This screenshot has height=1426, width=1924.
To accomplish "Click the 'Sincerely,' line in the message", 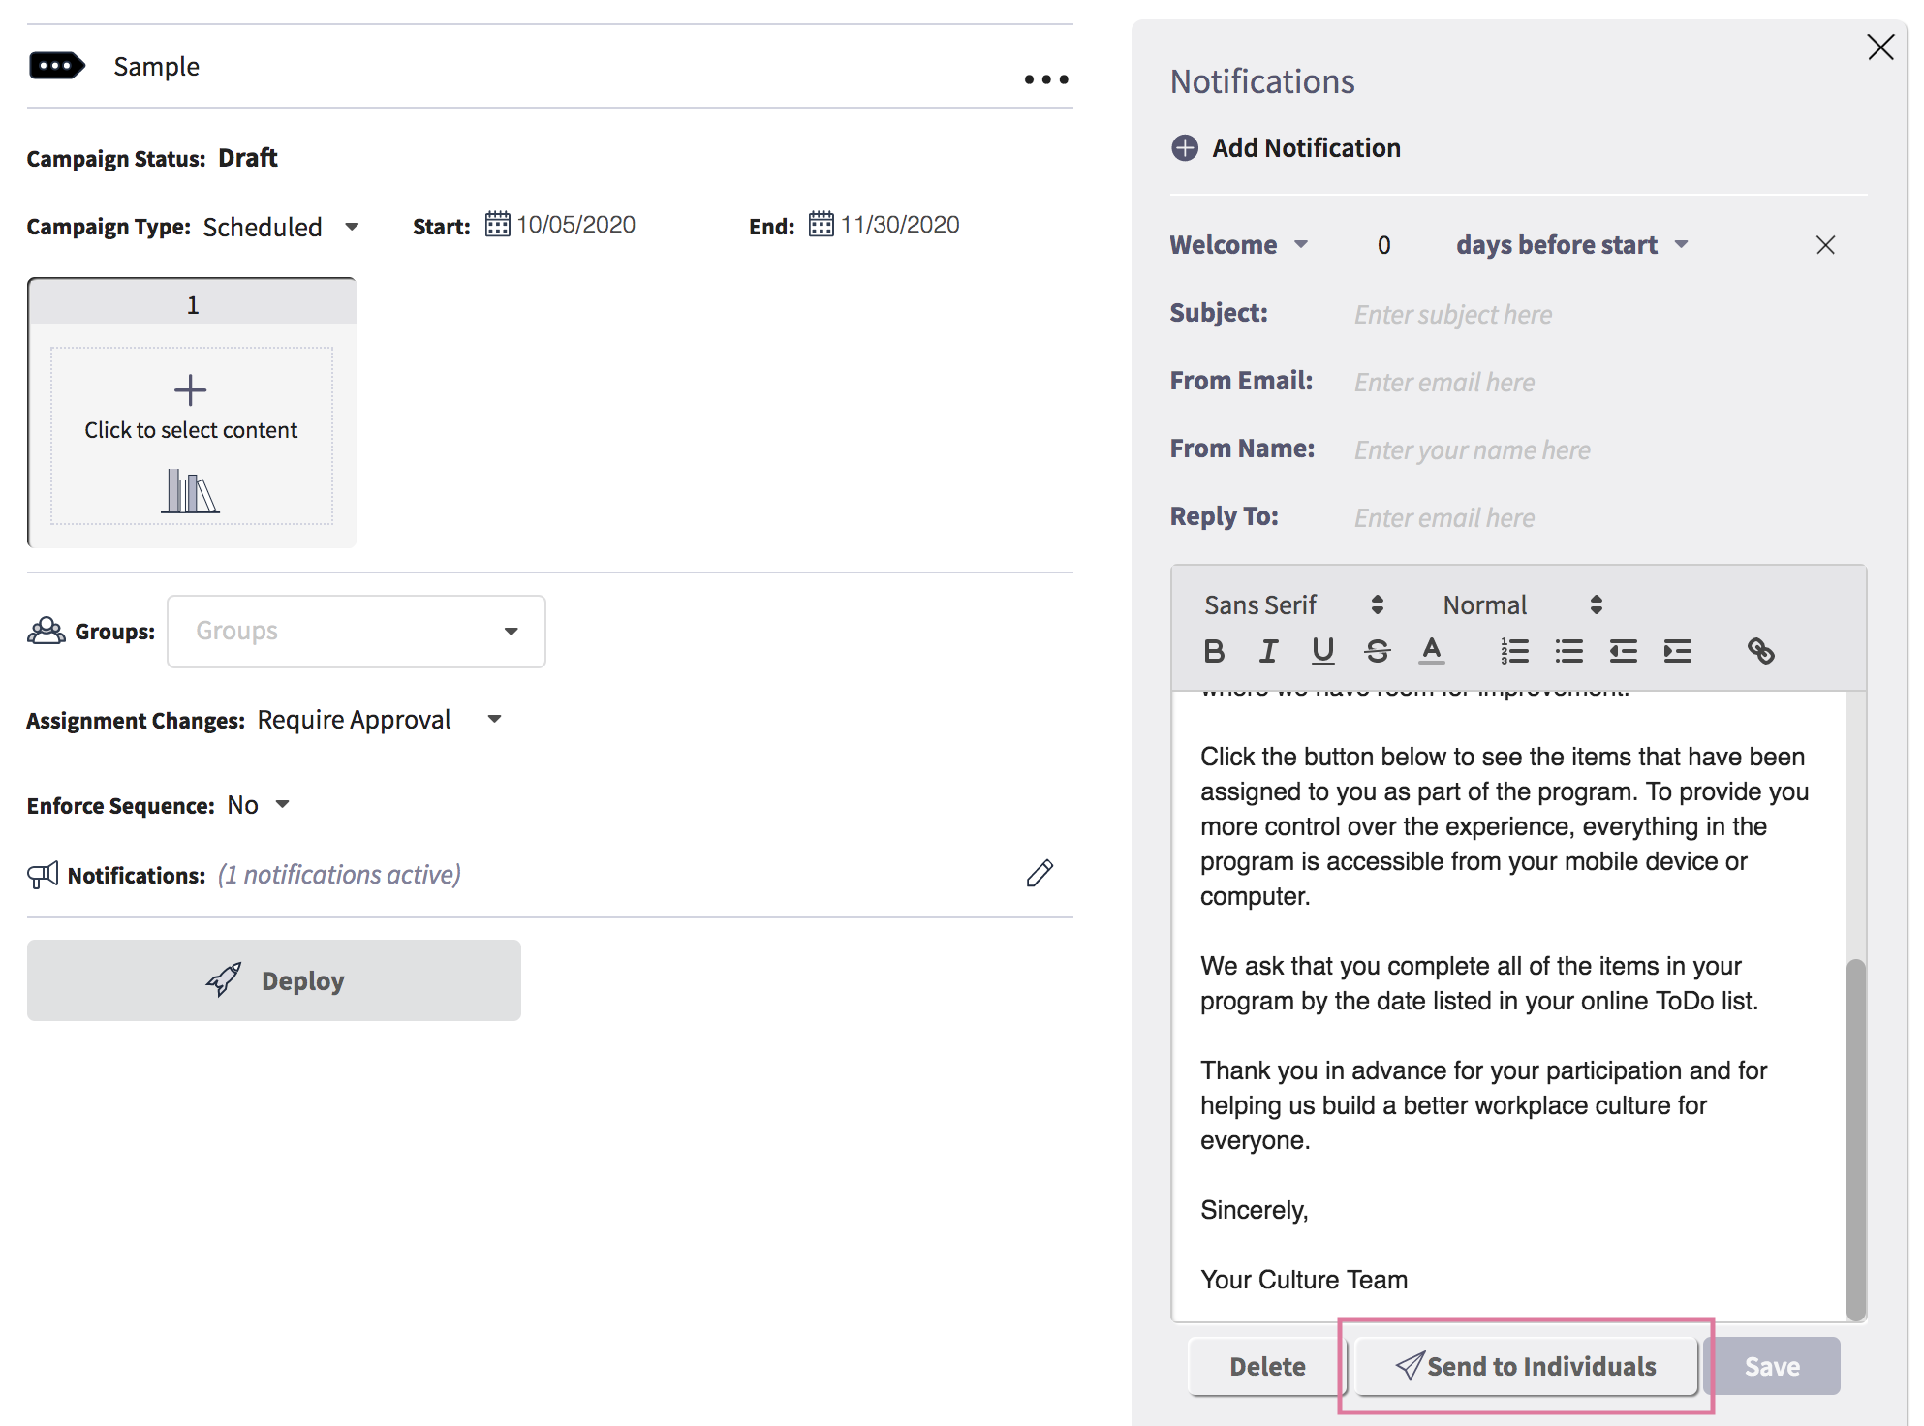I will point(1254,1210).
